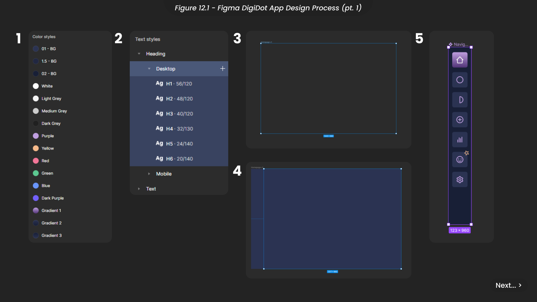Viewport: 537px width, 302px height.
Task: Select the Desktop text style folder
Action: [179, 69]
